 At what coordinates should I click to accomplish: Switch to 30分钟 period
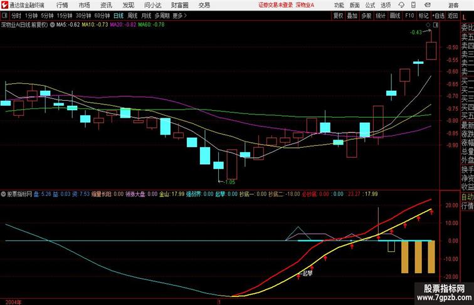click(83, 16)
